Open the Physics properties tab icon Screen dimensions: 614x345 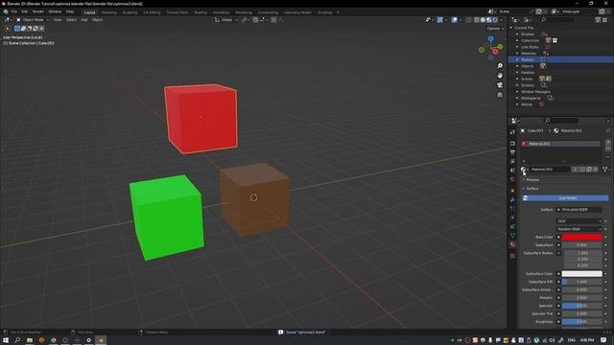512,218
